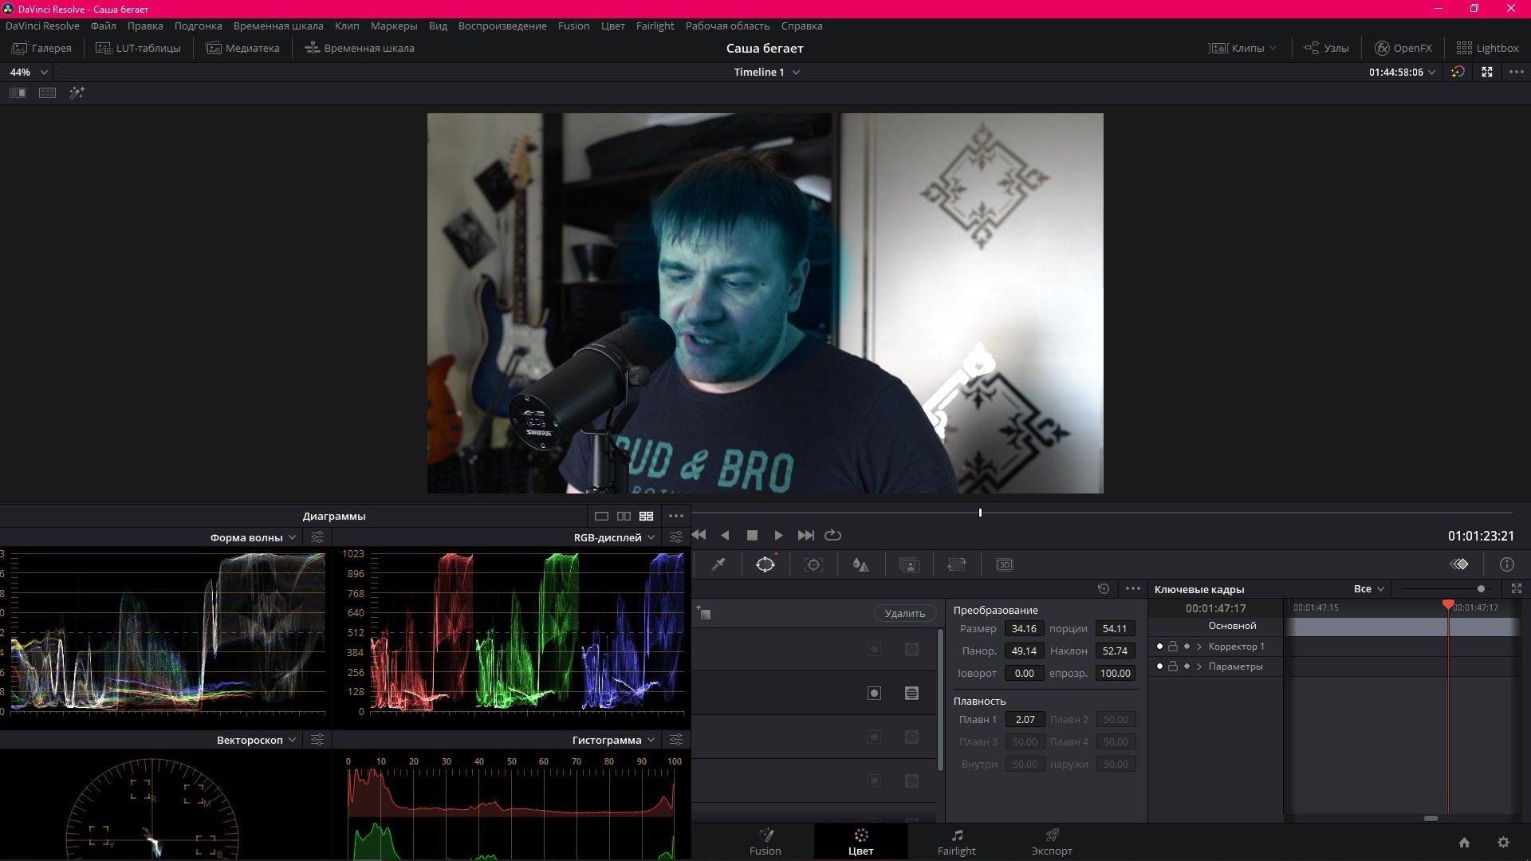Expand the Корректор 1 track chevron
This screenshot has width=1531, height=861.
(1199, 647)
